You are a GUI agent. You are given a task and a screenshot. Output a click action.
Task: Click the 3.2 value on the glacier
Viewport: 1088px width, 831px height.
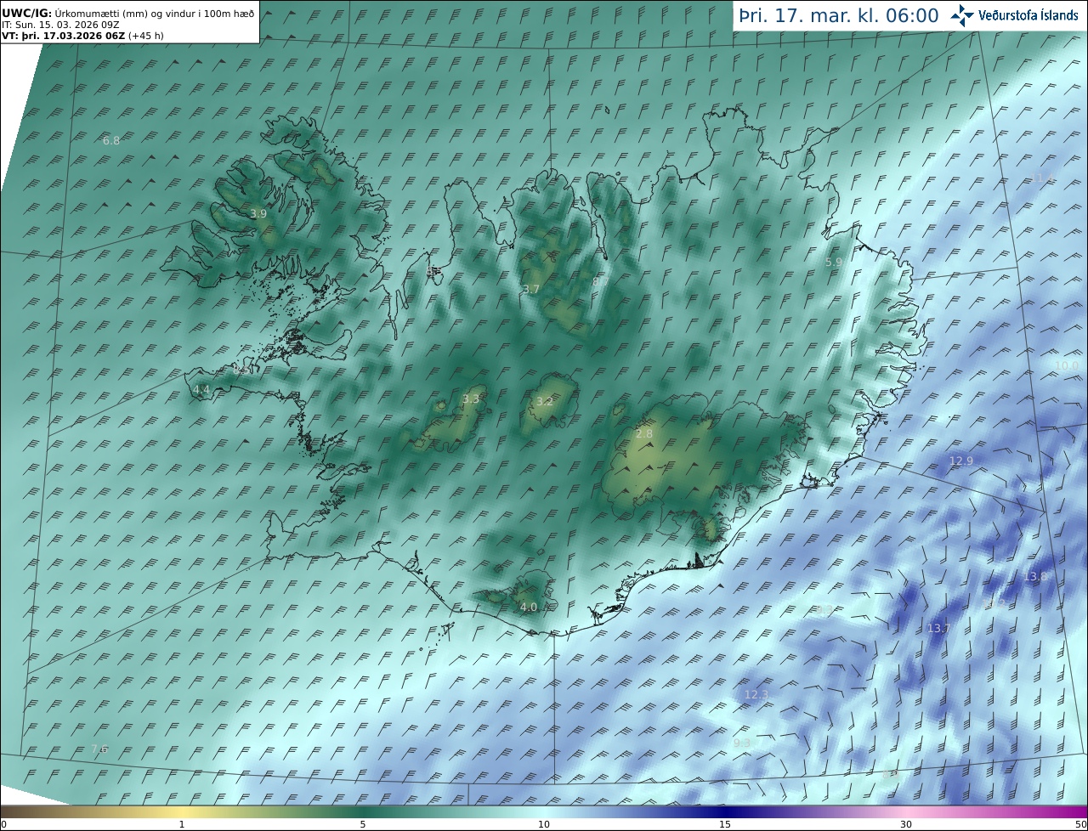coord(545,402)
